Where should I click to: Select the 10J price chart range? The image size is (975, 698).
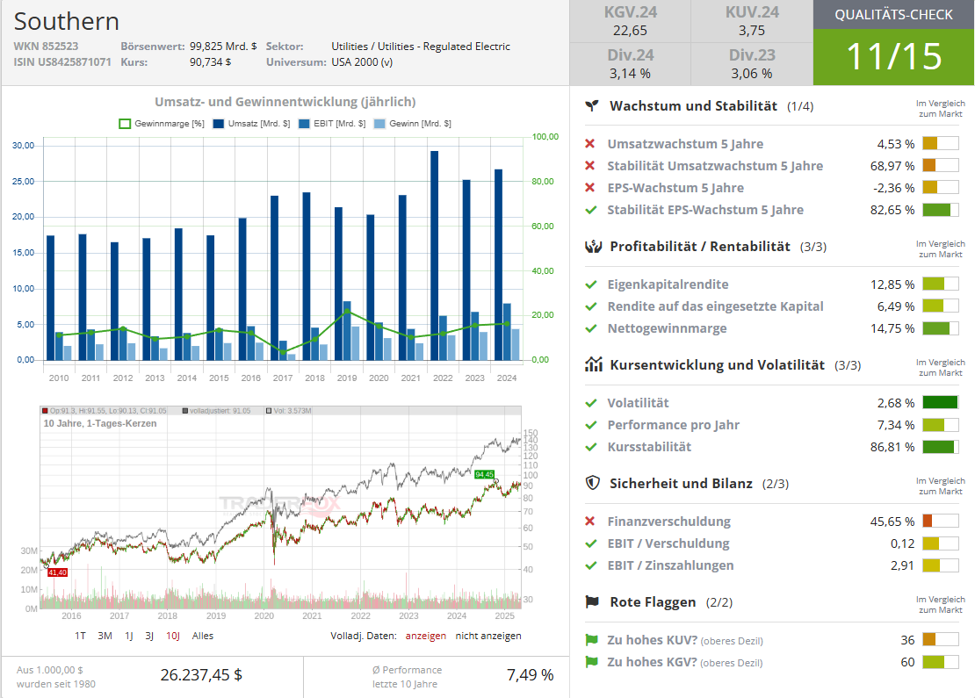173,636
